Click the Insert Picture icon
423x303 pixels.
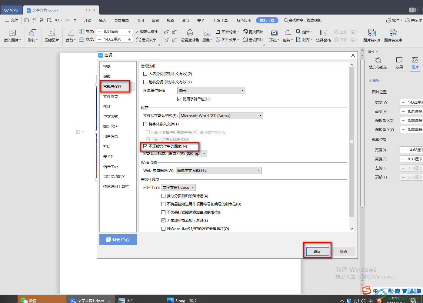click(x=12, y=33)
